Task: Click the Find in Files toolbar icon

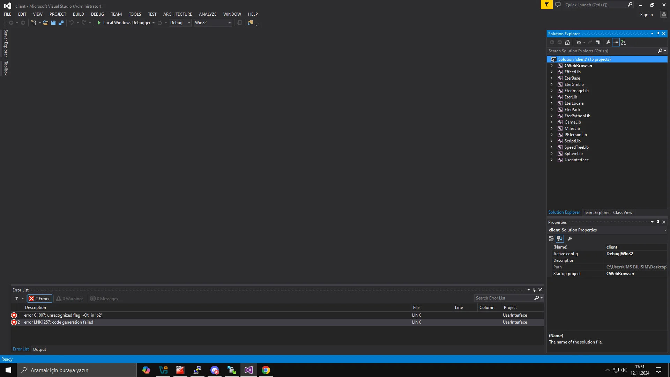Action: (250, 23)
